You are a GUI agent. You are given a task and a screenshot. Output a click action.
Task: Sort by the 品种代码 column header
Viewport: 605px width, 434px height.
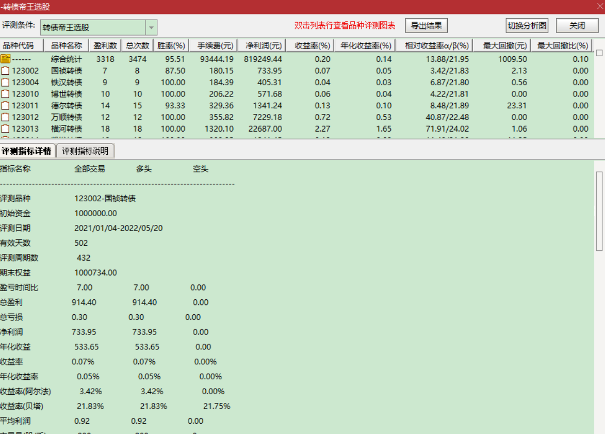pos(21,45)
